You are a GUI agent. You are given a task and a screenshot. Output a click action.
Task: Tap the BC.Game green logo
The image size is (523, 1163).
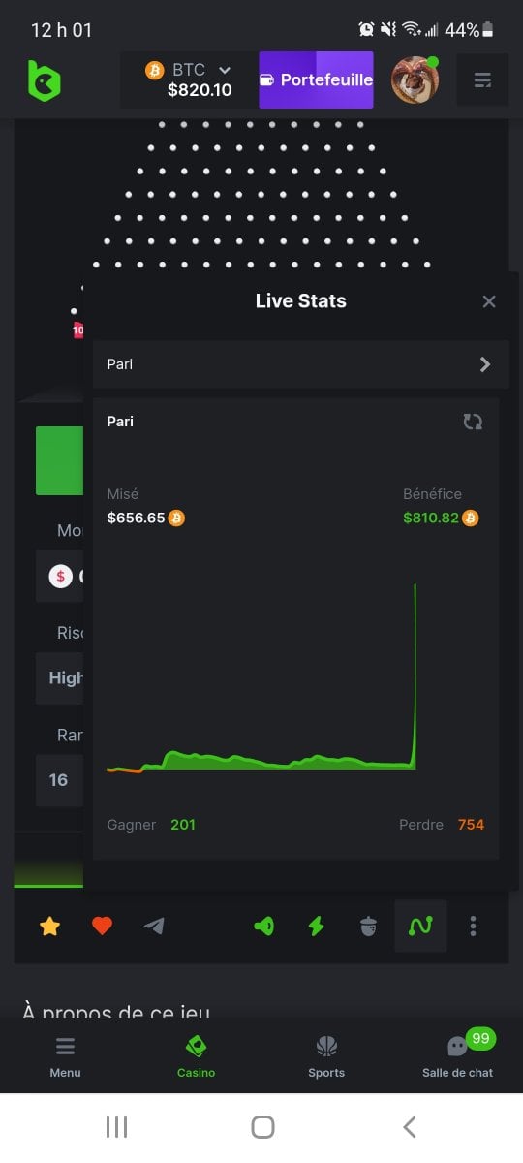44,80
